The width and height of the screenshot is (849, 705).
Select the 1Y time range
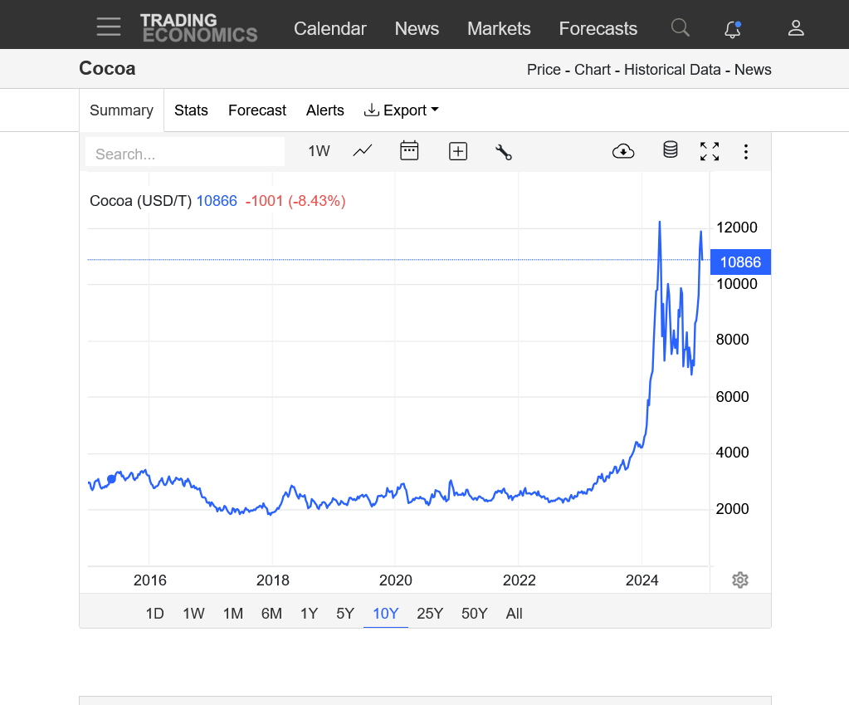coord(310,614)
